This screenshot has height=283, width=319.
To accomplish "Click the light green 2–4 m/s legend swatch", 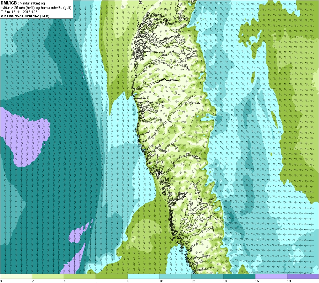I will [x=48, y=276].
